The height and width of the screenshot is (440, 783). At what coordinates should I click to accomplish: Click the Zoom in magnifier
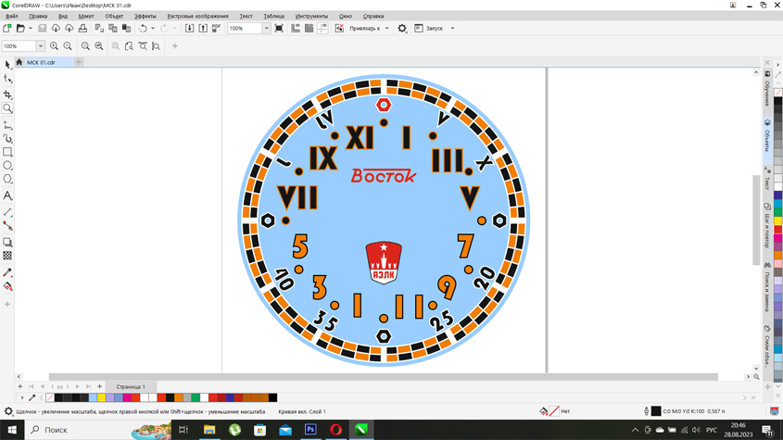pos(54,46)
